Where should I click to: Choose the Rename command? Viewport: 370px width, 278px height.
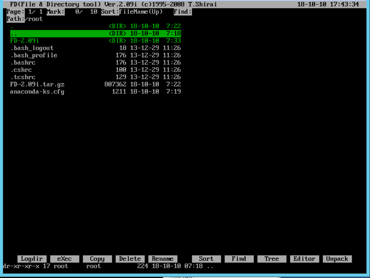pyautogui.click(x=162, y=259)
